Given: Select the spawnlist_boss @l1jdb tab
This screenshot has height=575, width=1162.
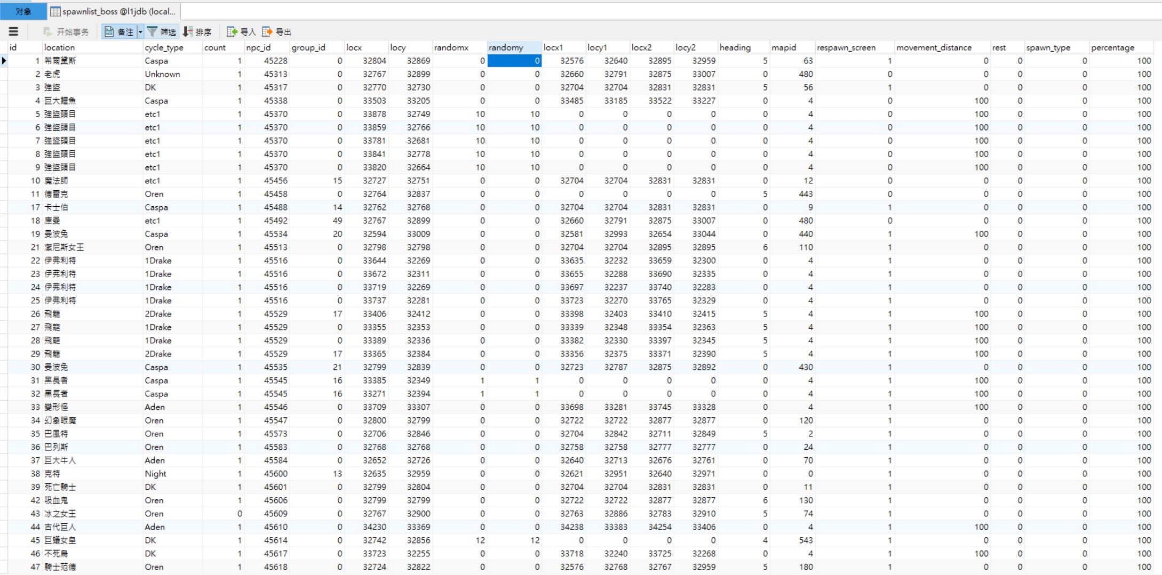Looking at the screenshot, I should tap(114, 11).
